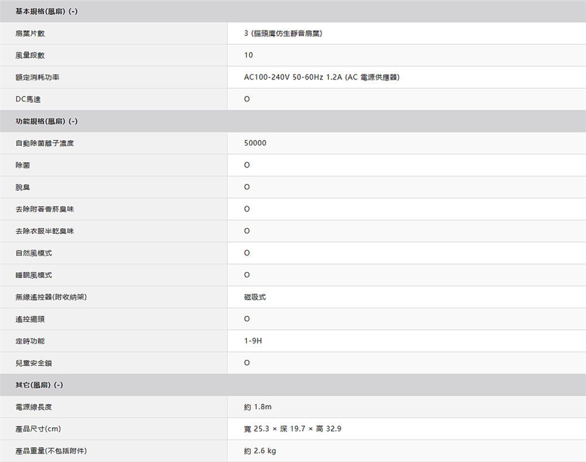Image resolution: width=586 pixels, height=462 pixels.
Task: Click the AC100-240V power rating value
Action: click(x=322, y=78)
